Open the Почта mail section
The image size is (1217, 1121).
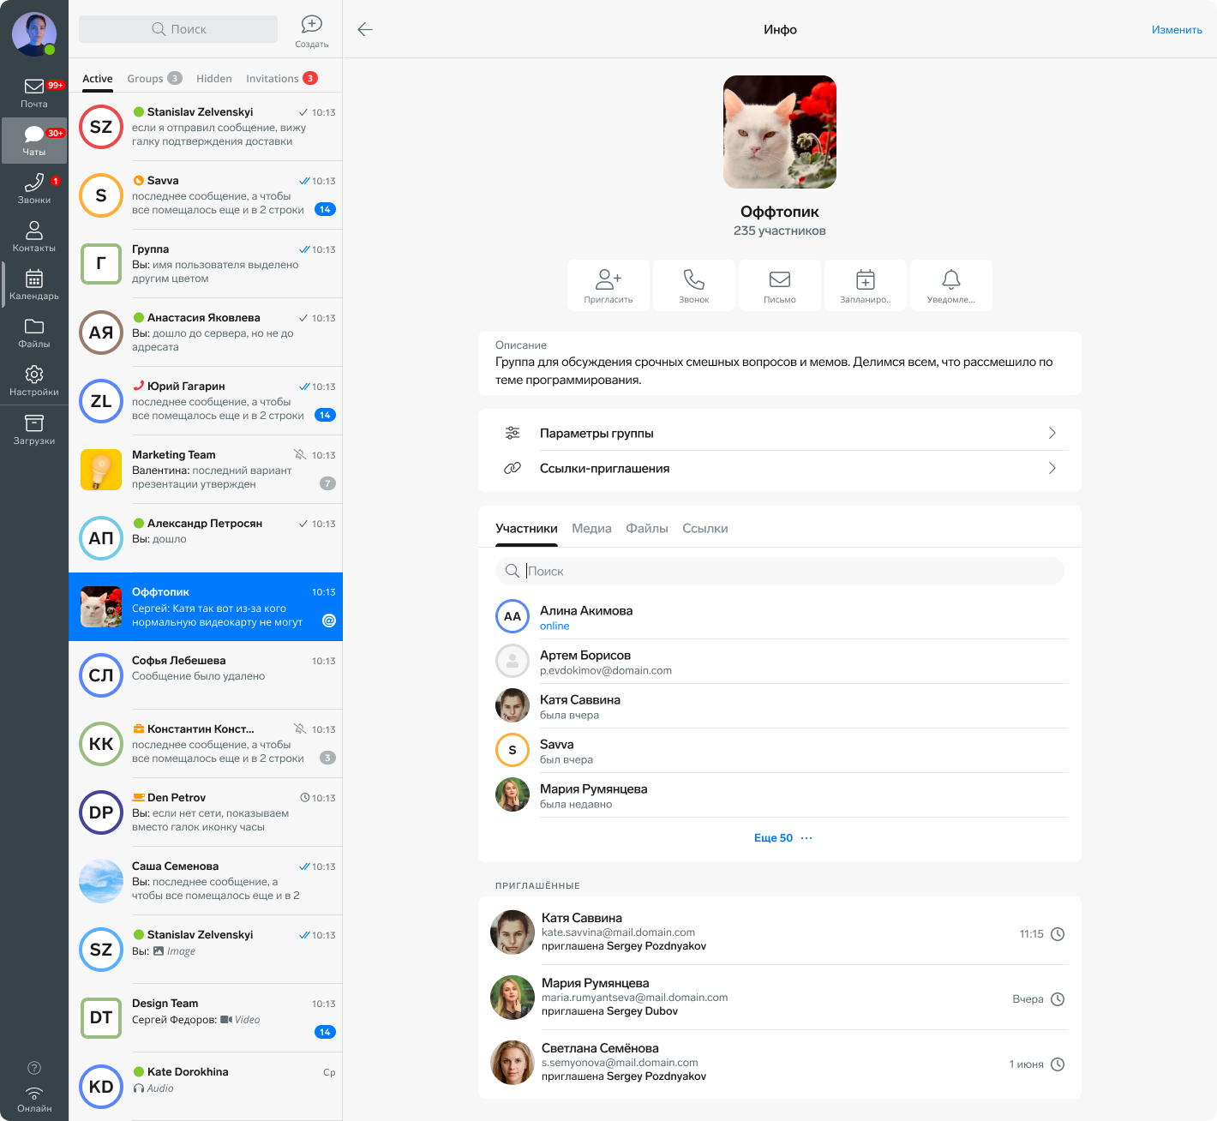[x=34, y=93]
